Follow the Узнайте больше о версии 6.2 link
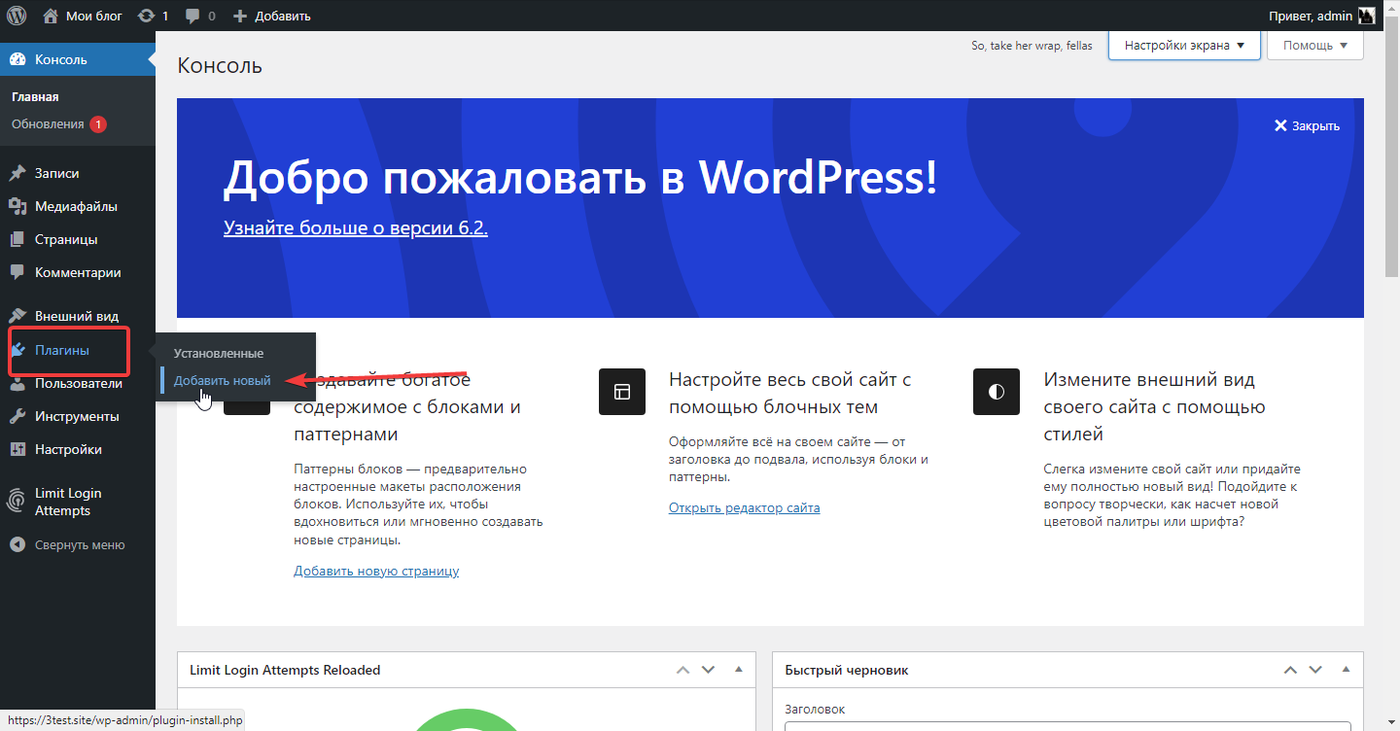The width and height of the screenshot is (1400, 731). click(x=356, y=227)
